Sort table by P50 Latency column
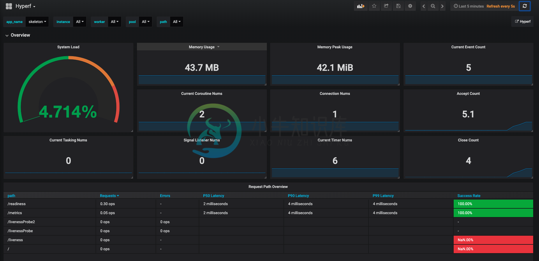The width and height of the screenshot is (539, 261). pos(214,196)
